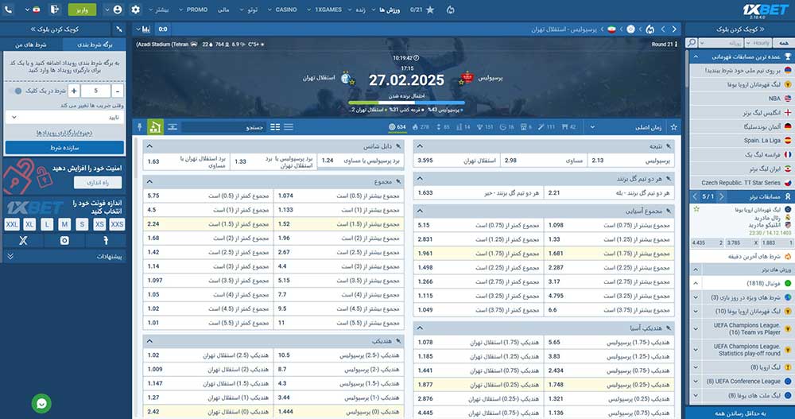Click the Round 21 info icon

pyautogui.click(x=675, y=45)
